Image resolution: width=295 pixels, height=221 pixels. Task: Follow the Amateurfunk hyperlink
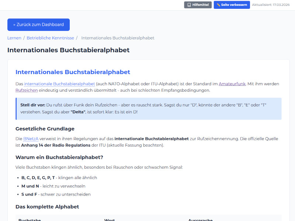[x=232, y=84]
